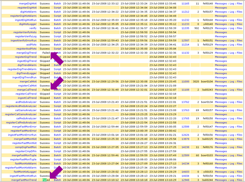Screen dimensions: 245x182
Task: Open job ID 13762
Action: click(x=185, y=102)
